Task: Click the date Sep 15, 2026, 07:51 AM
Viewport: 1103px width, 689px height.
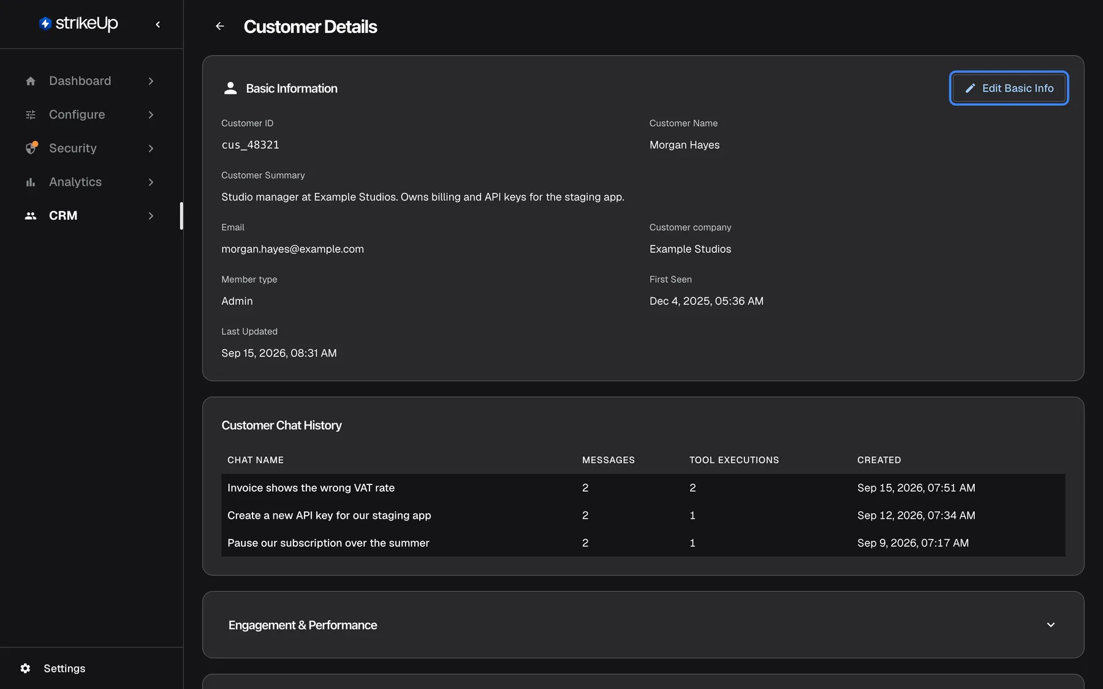Action: (x=916, y=488)
